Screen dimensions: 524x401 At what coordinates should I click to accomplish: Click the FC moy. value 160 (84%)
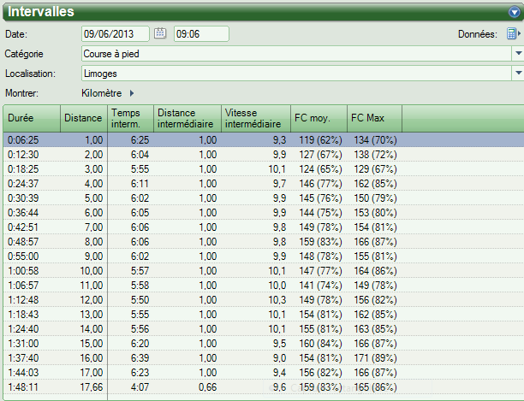tap(320, 343)
